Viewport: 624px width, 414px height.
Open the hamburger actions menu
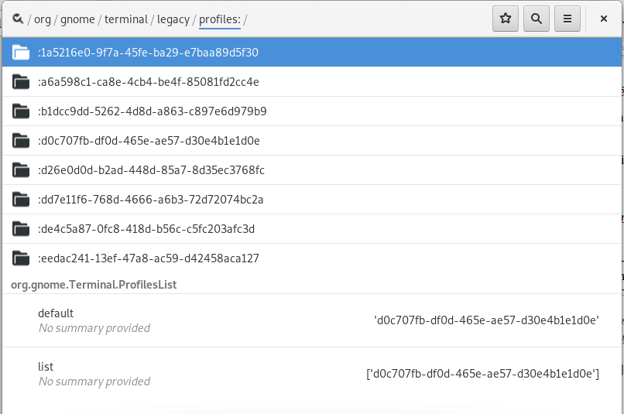coord(567,19)
